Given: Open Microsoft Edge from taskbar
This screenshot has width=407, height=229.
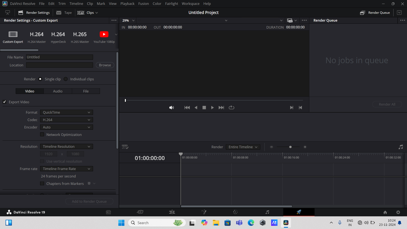Looking at the screenshot, I should pos(251,223).
